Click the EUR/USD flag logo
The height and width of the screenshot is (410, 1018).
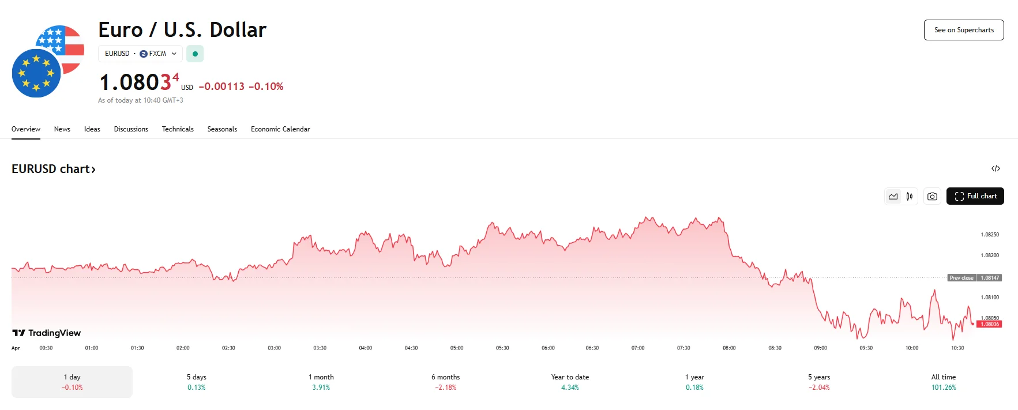click(48, 62)
